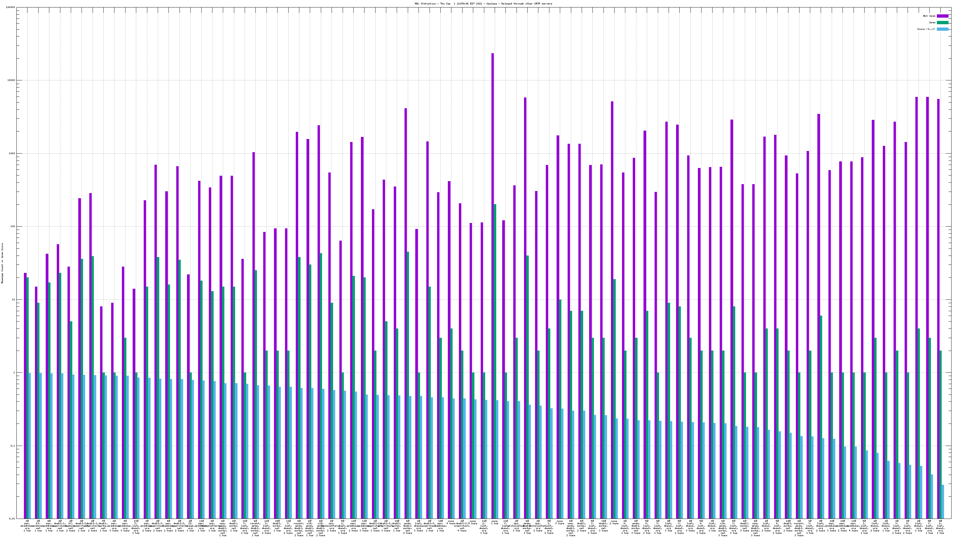Select the 'Score (0..1)' legend label

tap(926, 29)
